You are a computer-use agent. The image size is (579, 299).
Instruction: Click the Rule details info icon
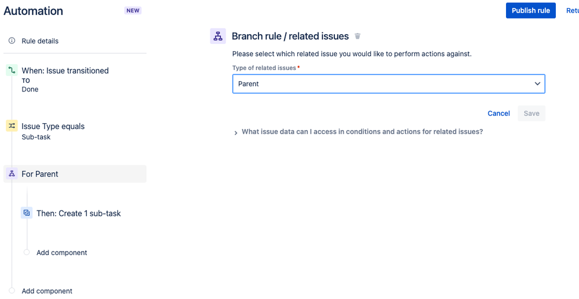point(12,41)
